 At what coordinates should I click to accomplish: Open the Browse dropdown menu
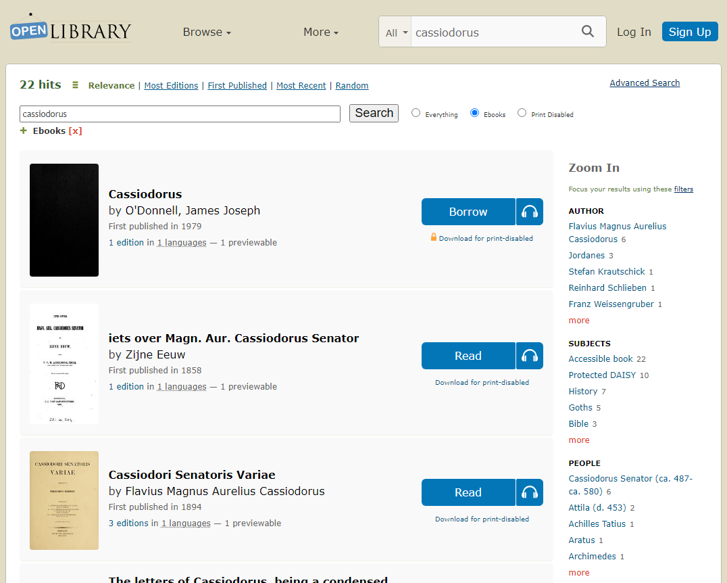(206, 32)
